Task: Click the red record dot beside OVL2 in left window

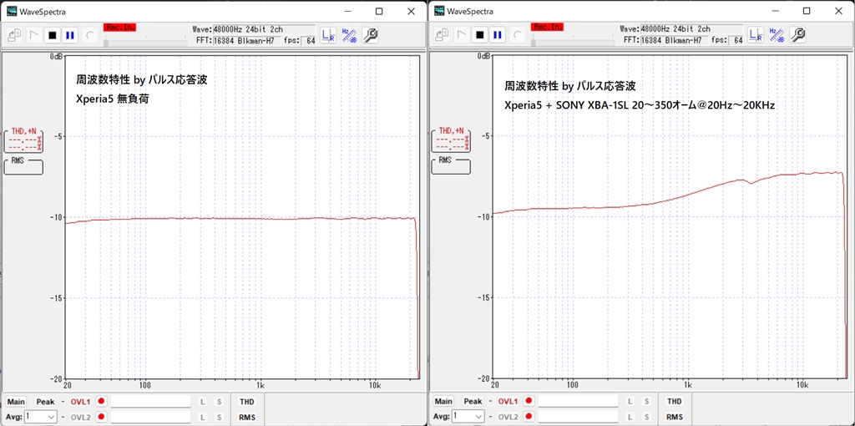Action: 101,417
